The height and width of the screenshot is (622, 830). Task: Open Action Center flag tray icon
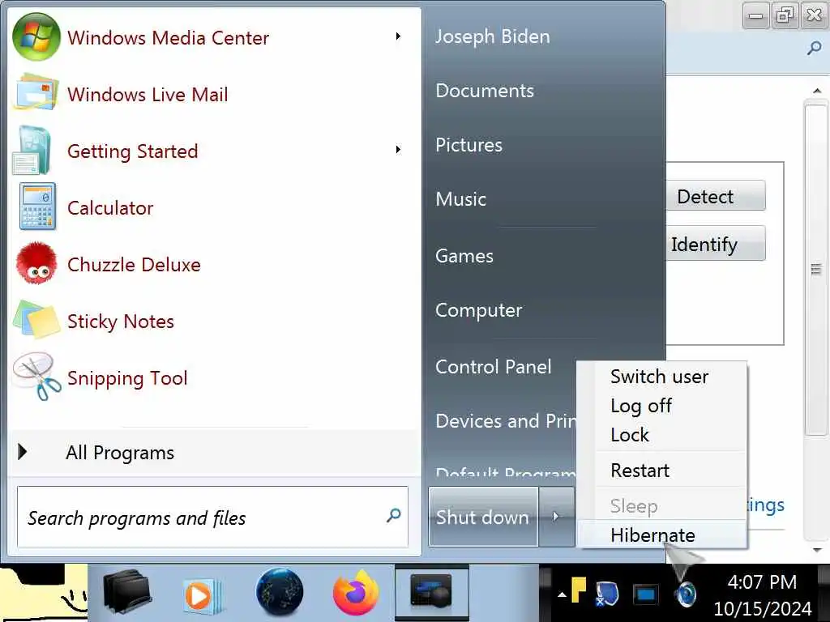coord(578,590)
